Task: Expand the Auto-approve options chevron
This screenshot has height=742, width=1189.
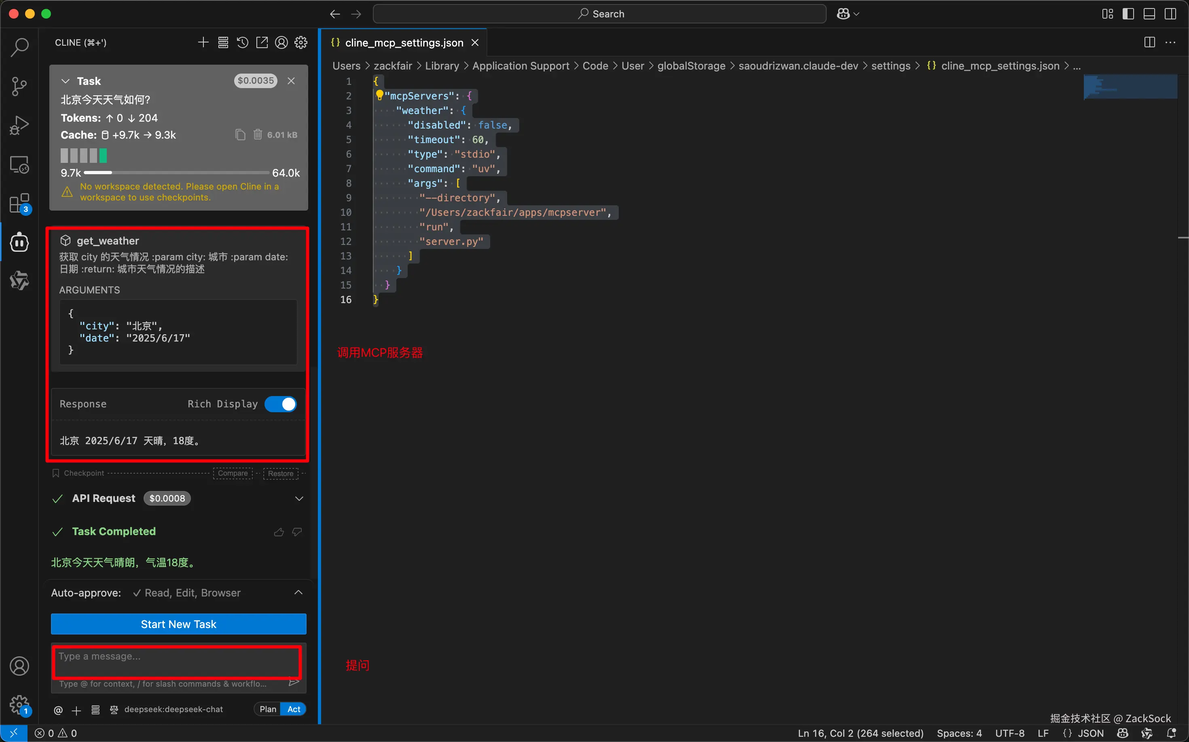Action: [x=298, y=593]
